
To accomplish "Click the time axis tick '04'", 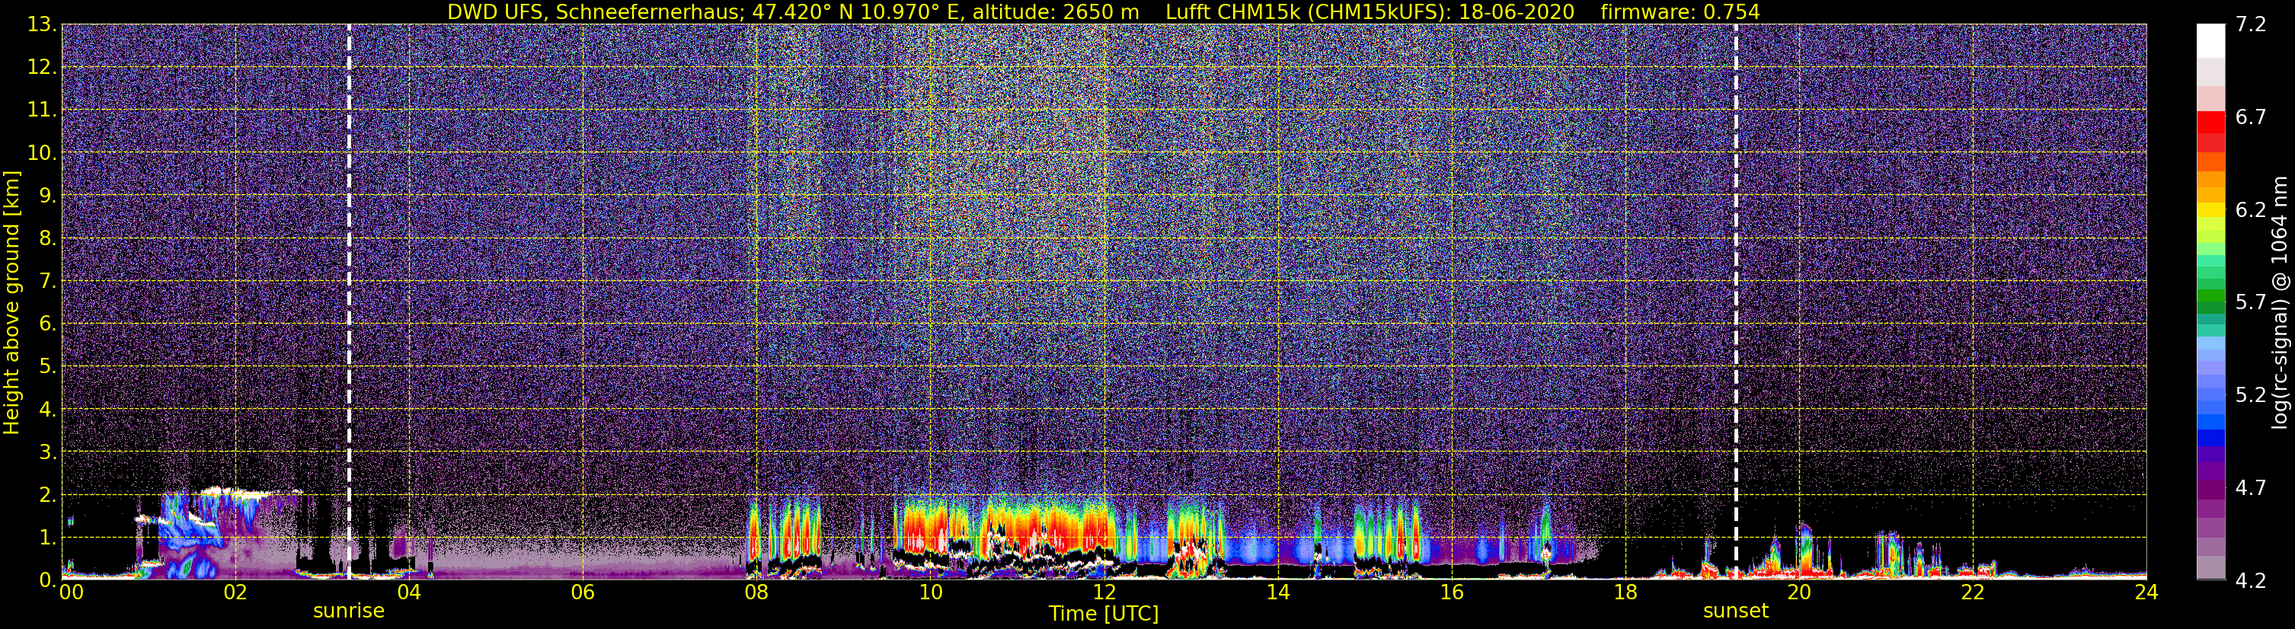I will [409, 592].
